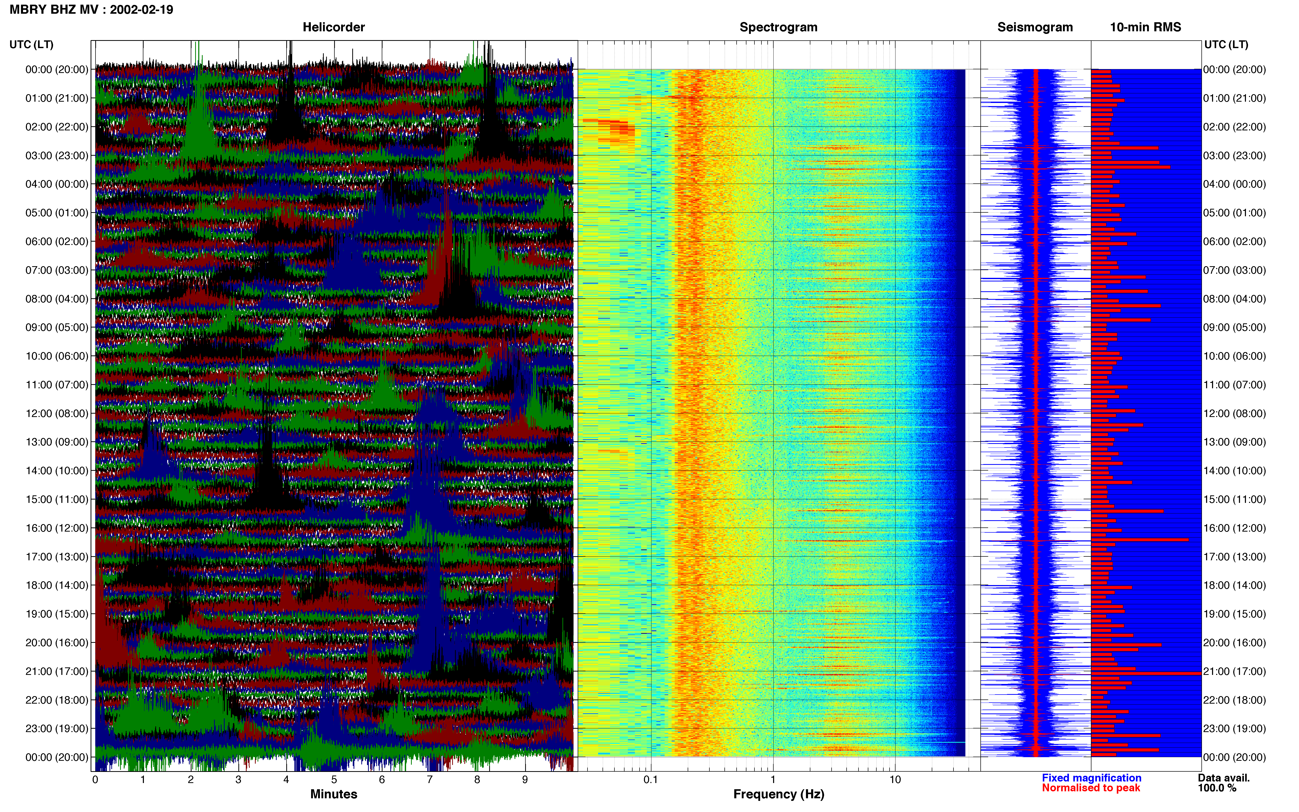Click the left '14:00 (10:00)' time label

tap(57, 471)
